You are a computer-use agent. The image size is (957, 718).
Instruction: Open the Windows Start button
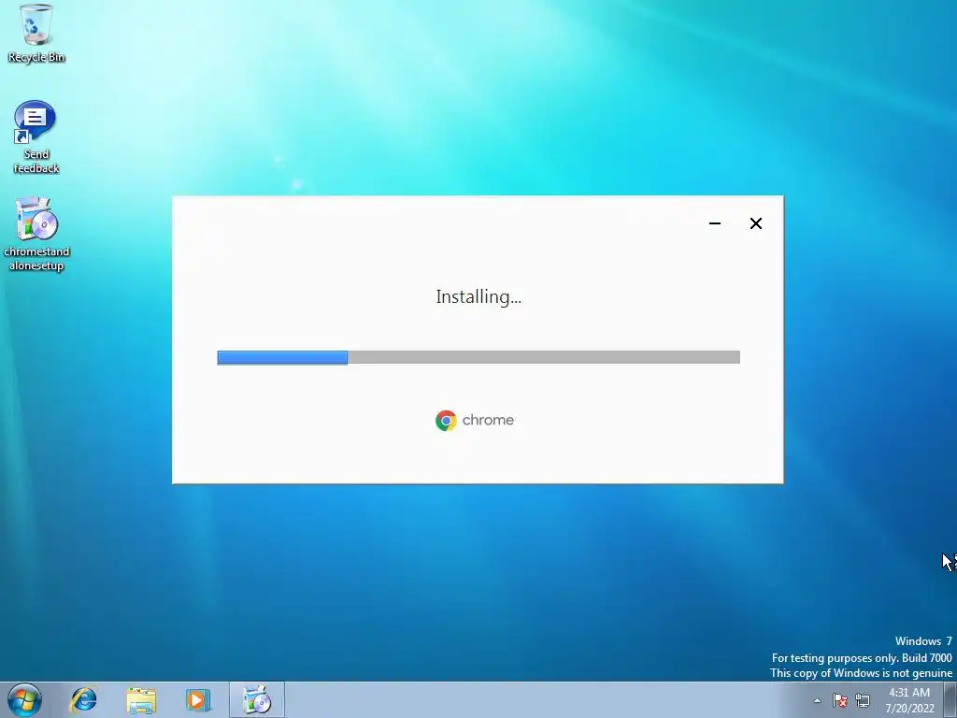[x=24, y=699]
